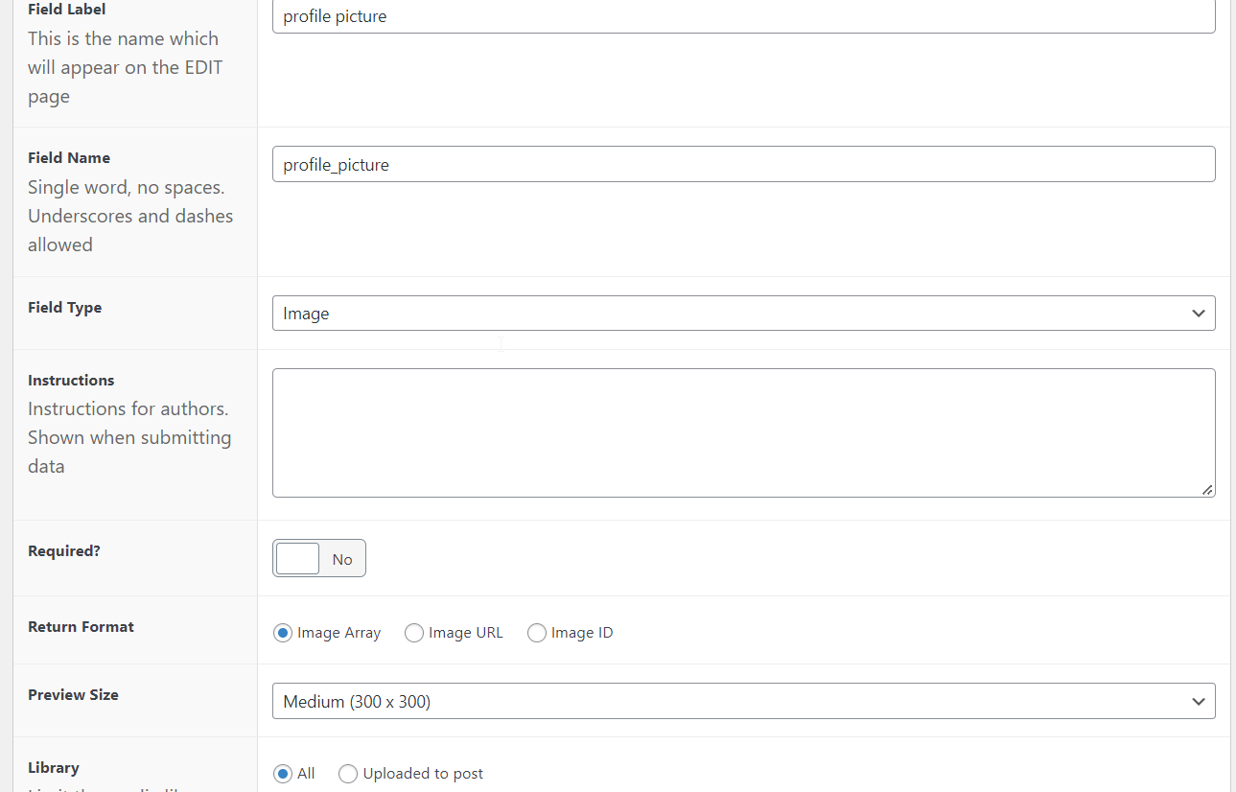Click the Field Type setting label
Viewport: 1236px width, 792px height.
[64, 308]
